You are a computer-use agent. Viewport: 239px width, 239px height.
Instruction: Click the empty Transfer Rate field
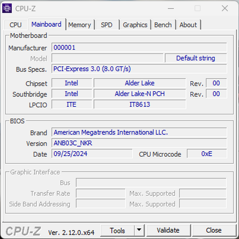click(x=101, y=193)
